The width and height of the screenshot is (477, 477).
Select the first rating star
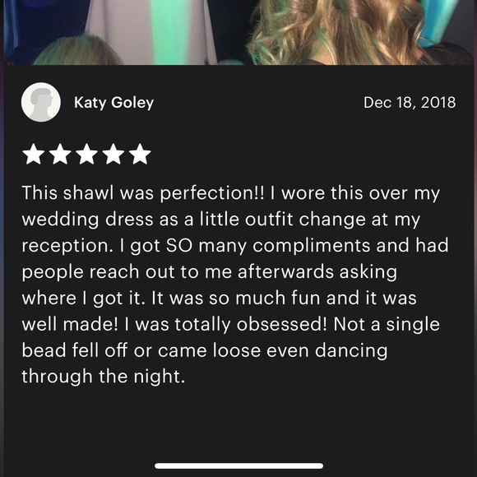click(34, 154)
